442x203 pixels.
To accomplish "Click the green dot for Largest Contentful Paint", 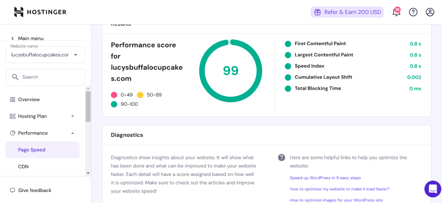I will 288,55.
